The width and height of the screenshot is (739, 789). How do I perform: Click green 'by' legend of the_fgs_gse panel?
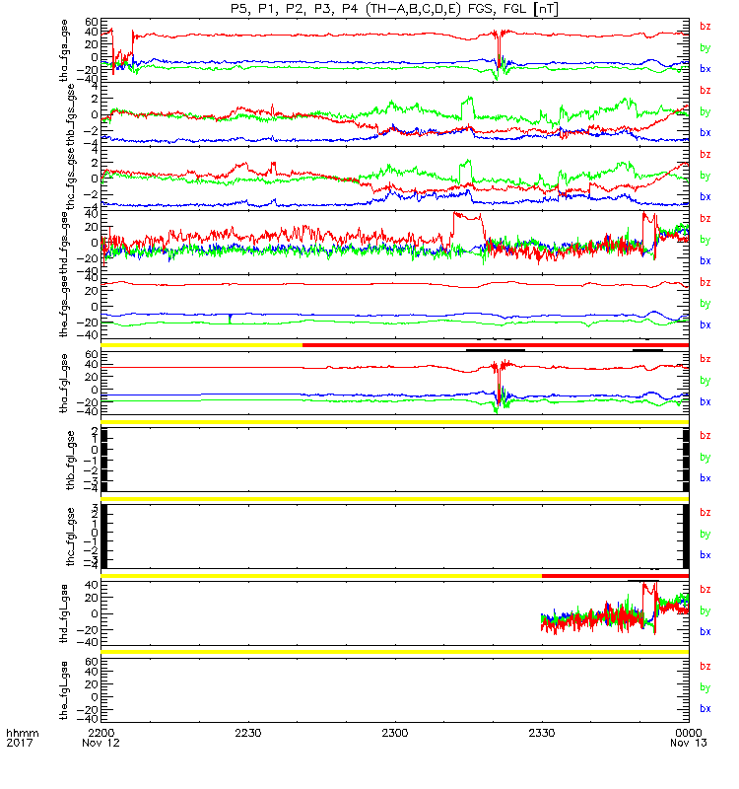pos(705,304)
